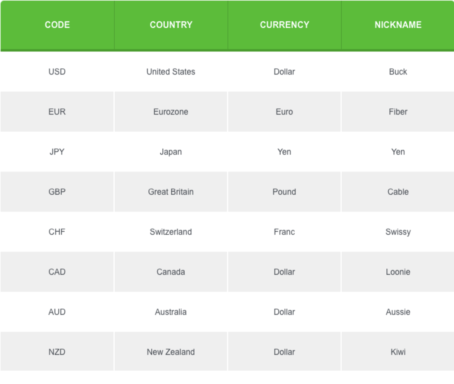Viewport: 454px width, 384px height.
Task: Click the EUR code cell
Action: point(57,112)
